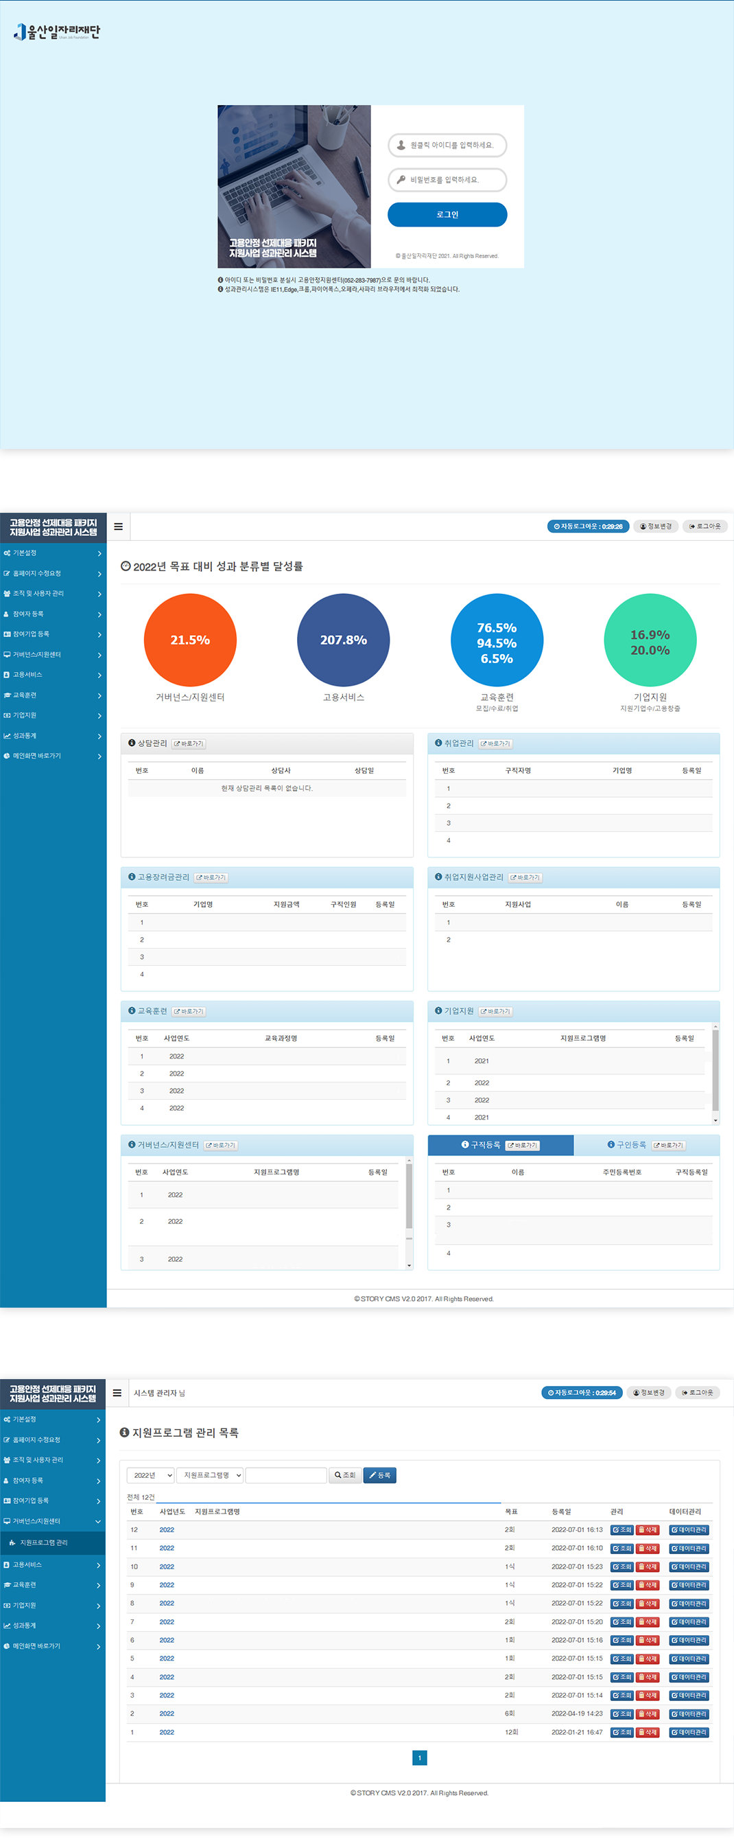Click 조회 in row number 2
Viewport: 734px width, 1839px height.
tap(621, 1713)
